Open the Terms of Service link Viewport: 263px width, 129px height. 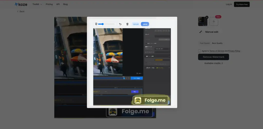[x=217, y=51]
